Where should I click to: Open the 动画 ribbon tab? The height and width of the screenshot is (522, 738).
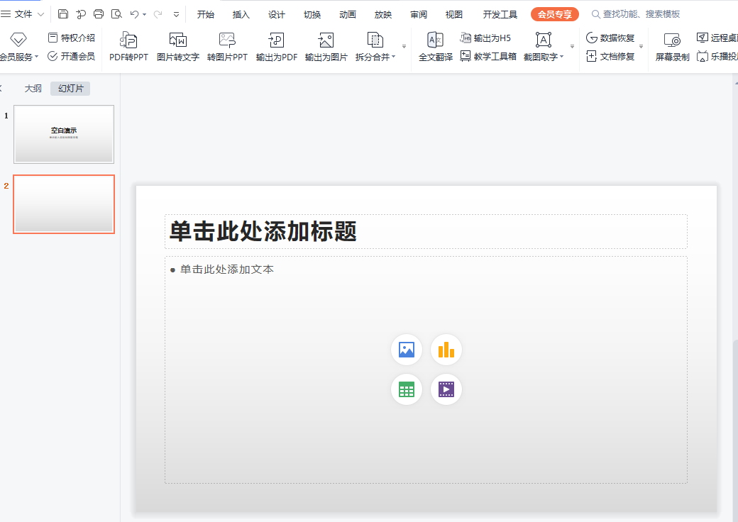click(x=347, y=13)
